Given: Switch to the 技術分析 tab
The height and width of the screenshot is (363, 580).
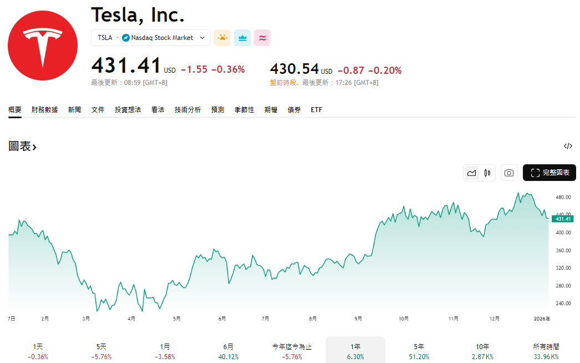Looking at the screenshot, I should 187,109.
